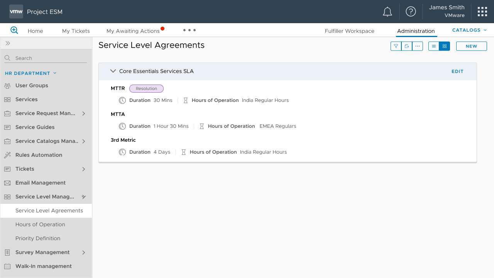Click the filter funnel icon
Image resolution: width=494 pixels, height=278 pixels.
pos(396,46)
